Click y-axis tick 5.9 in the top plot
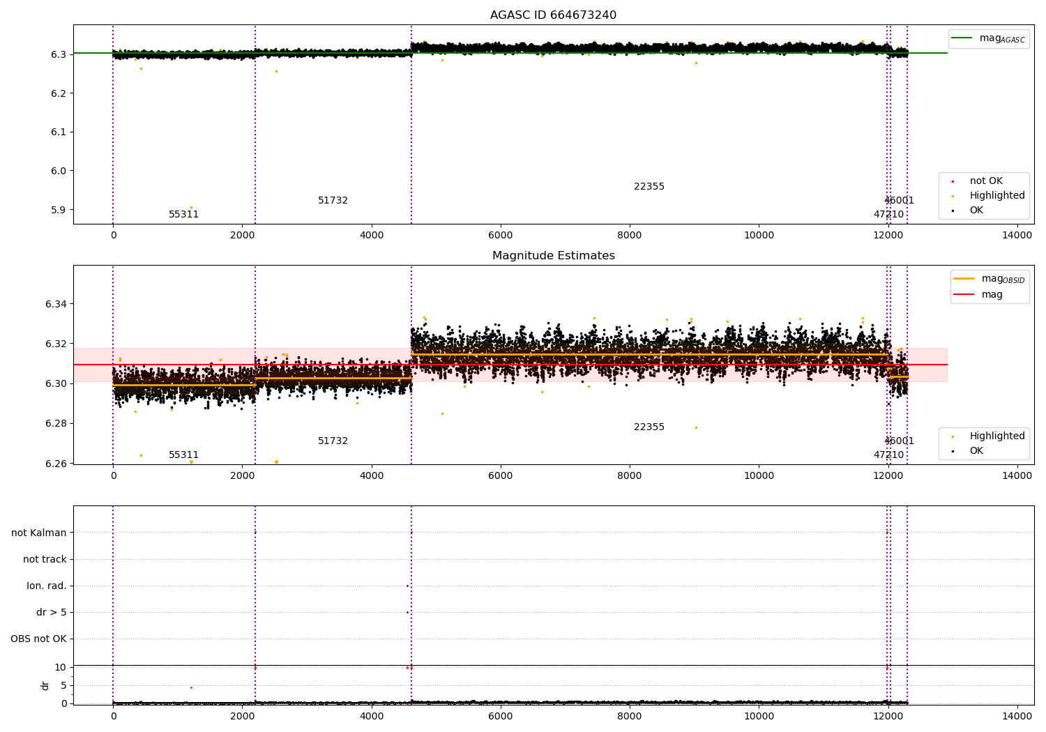1046x732 pixels. click(59, 210)
